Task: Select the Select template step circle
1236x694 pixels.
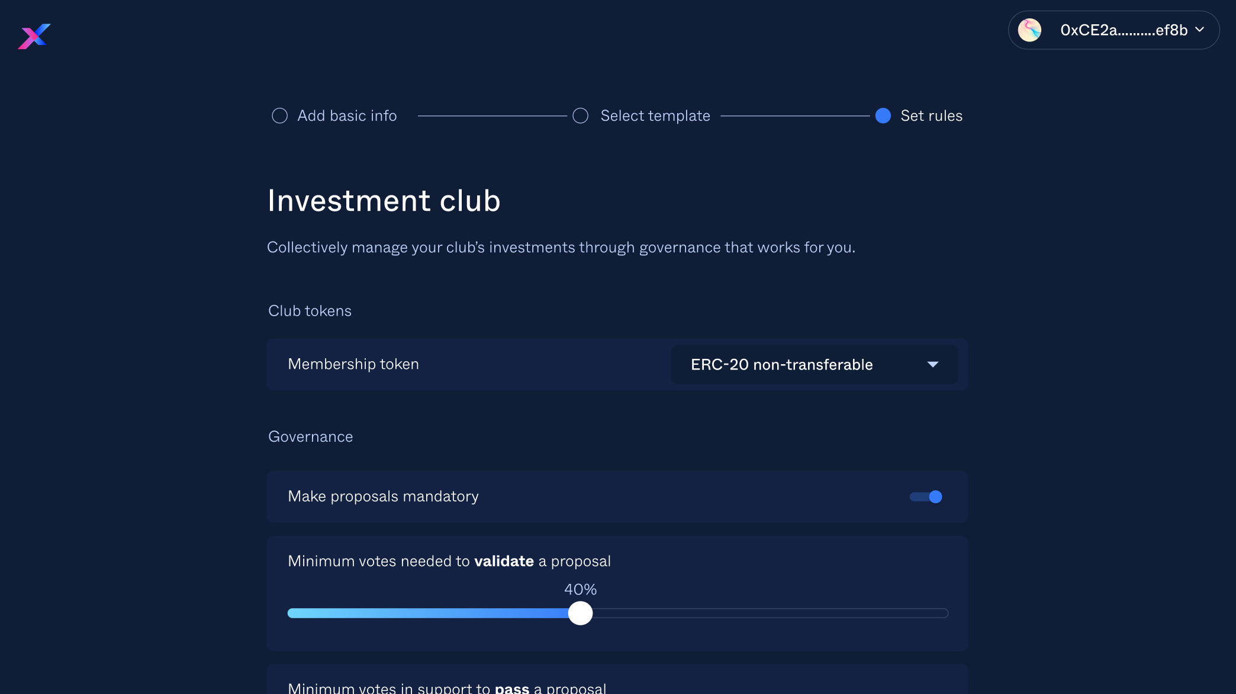Action: click(x=581, y=115)
